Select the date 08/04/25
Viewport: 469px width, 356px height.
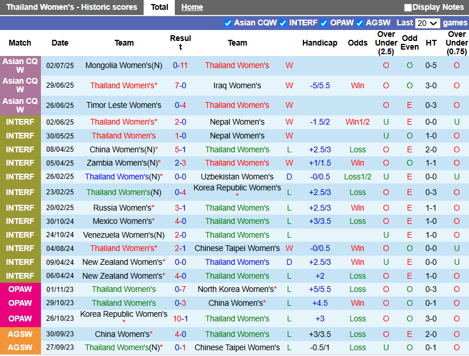[x=60, y=149]
